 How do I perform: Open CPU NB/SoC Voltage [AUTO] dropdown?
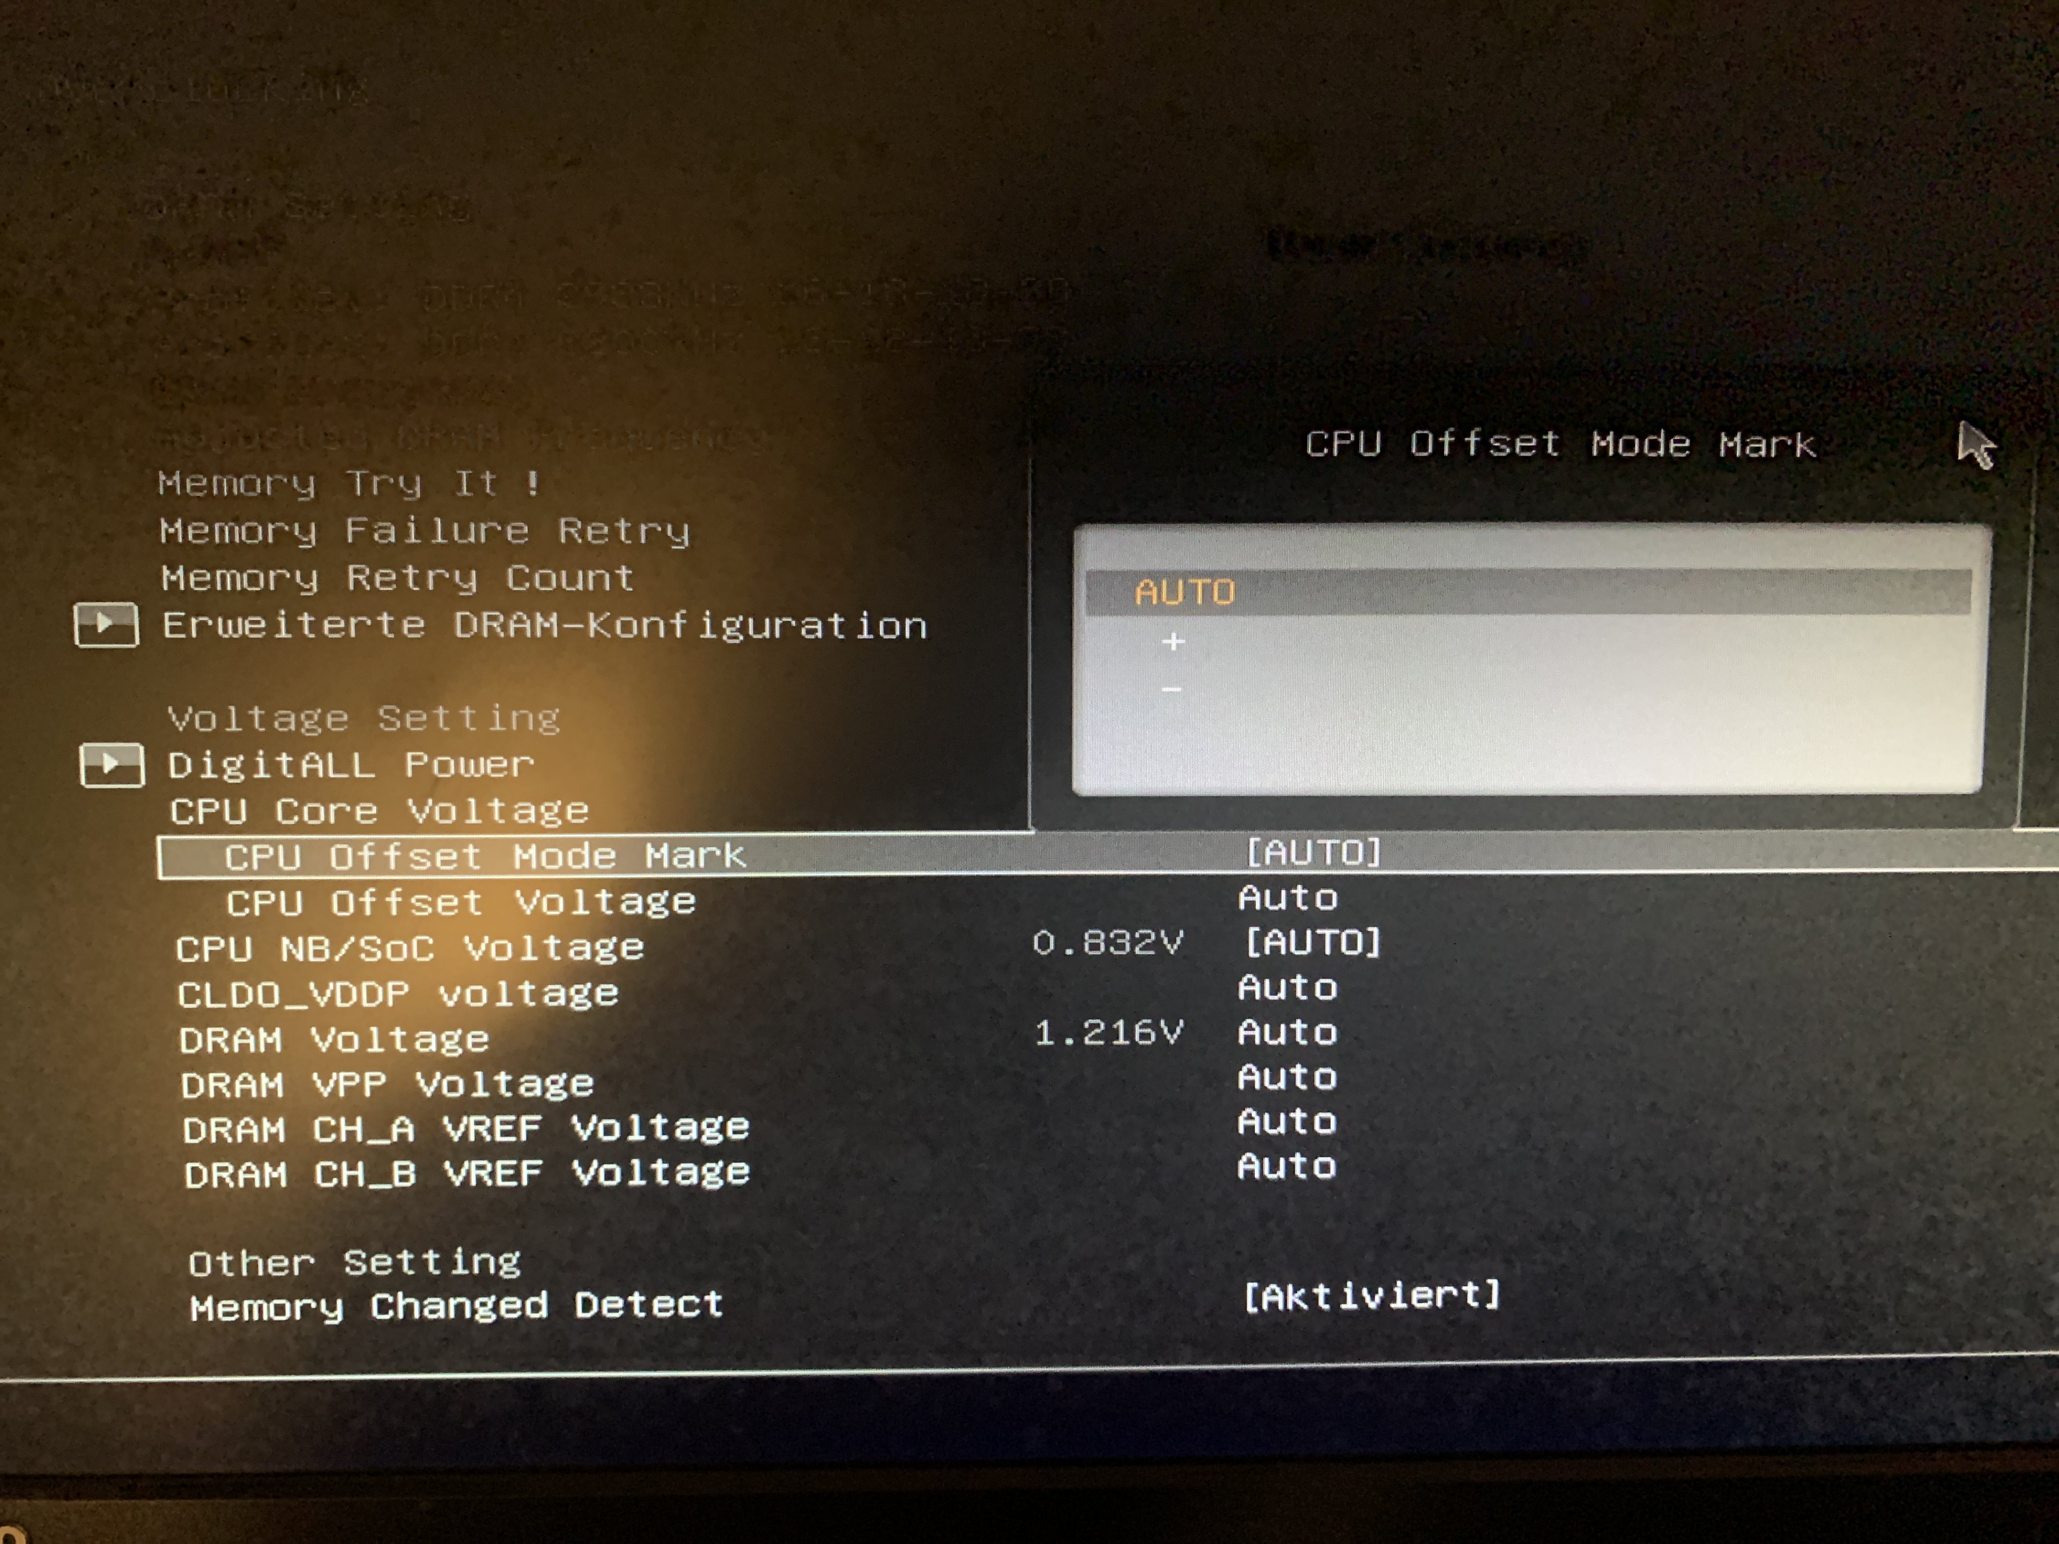[x=1313, y=942]
